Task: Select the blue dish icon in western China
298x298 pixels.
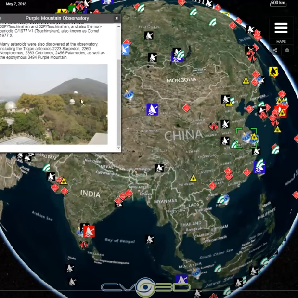Action: coord(152,109)
